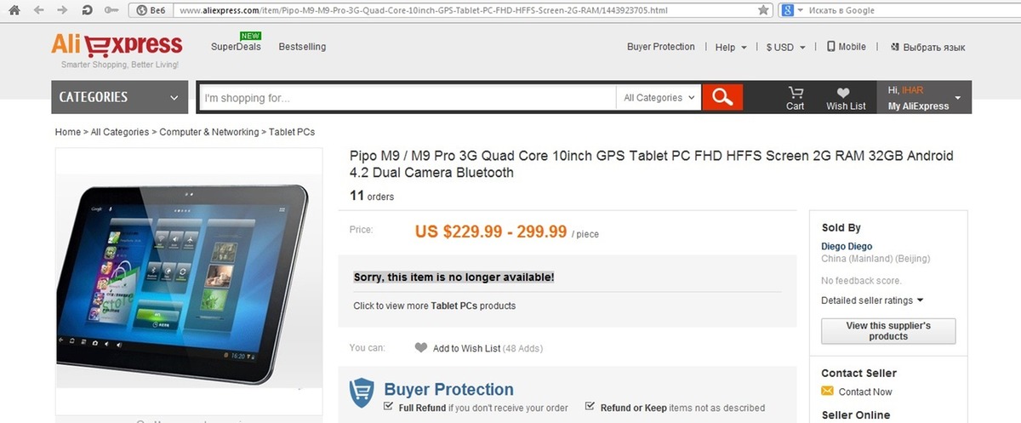Click the bookmark star in address bar
The width and height of the screenshot is (1021, 423).
coord(764,10)
